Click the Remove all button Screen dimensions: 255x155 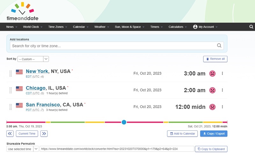pyautogui.click(x=215, y=59)
